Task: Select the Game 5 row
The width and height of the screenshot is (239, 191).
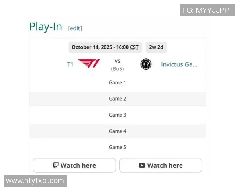Action: click(118, 147)
